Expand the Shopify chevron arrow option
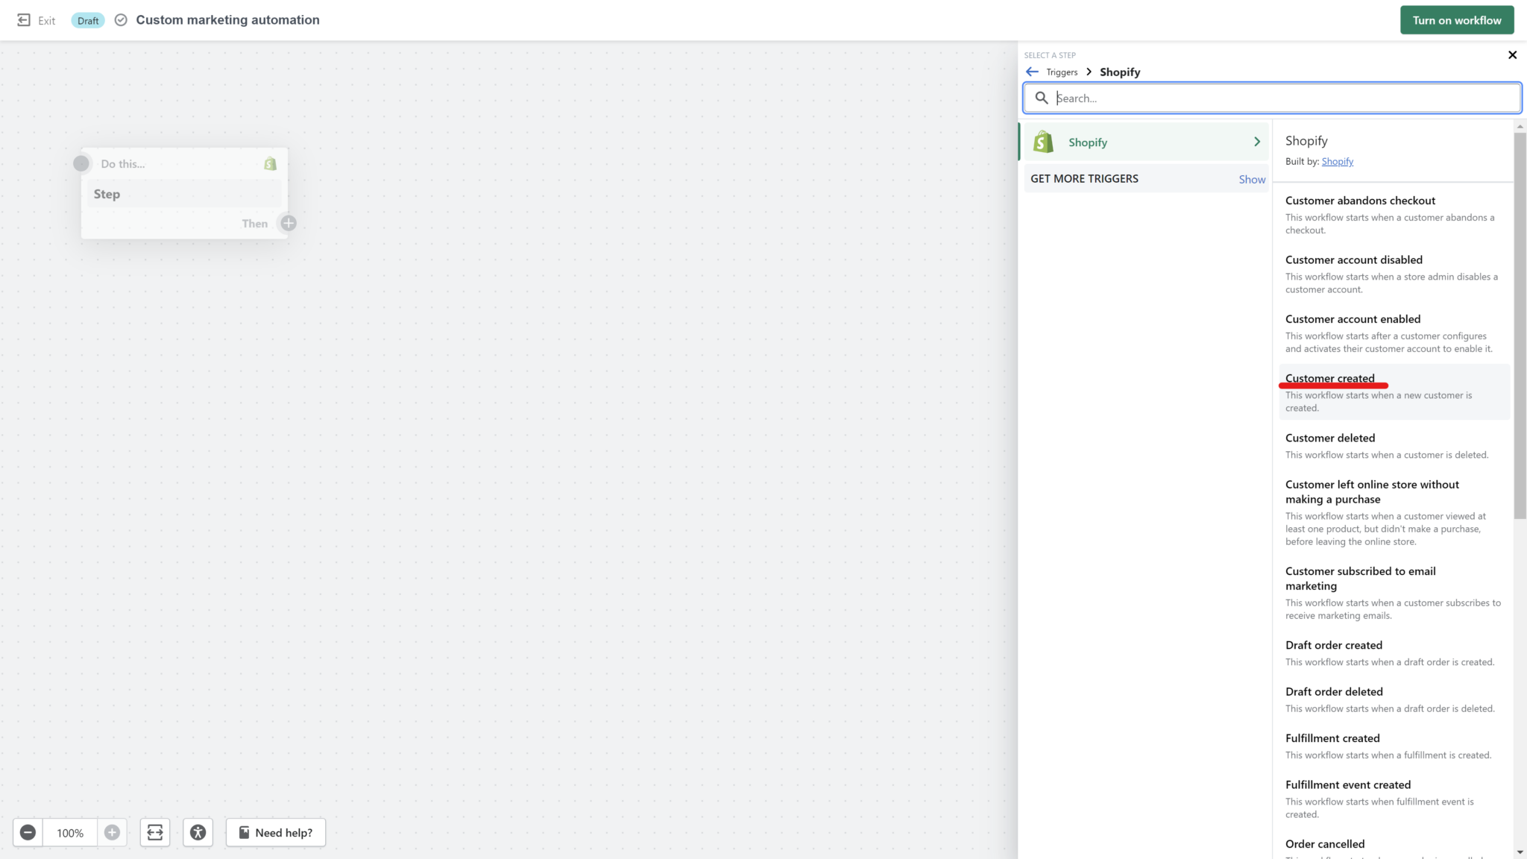The height and width of the screenshot is (859, 1527). coord(1256,142)
